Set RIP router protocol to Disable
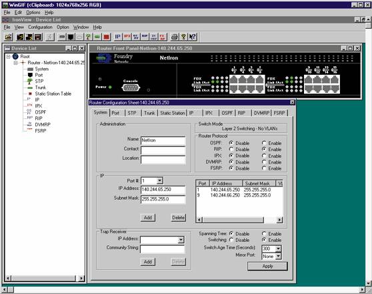Screen dimensions: 372x294 pos(231,149)
